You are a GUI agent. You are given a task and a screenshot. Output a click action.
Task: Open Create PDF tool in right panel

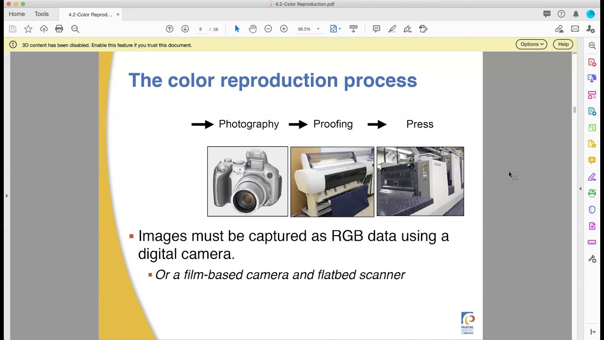pos(592,62)
